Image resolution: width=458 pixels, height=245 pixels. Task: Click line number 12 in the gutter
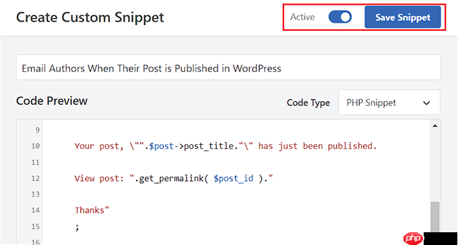pyautogui.click(x=35, y=178)
